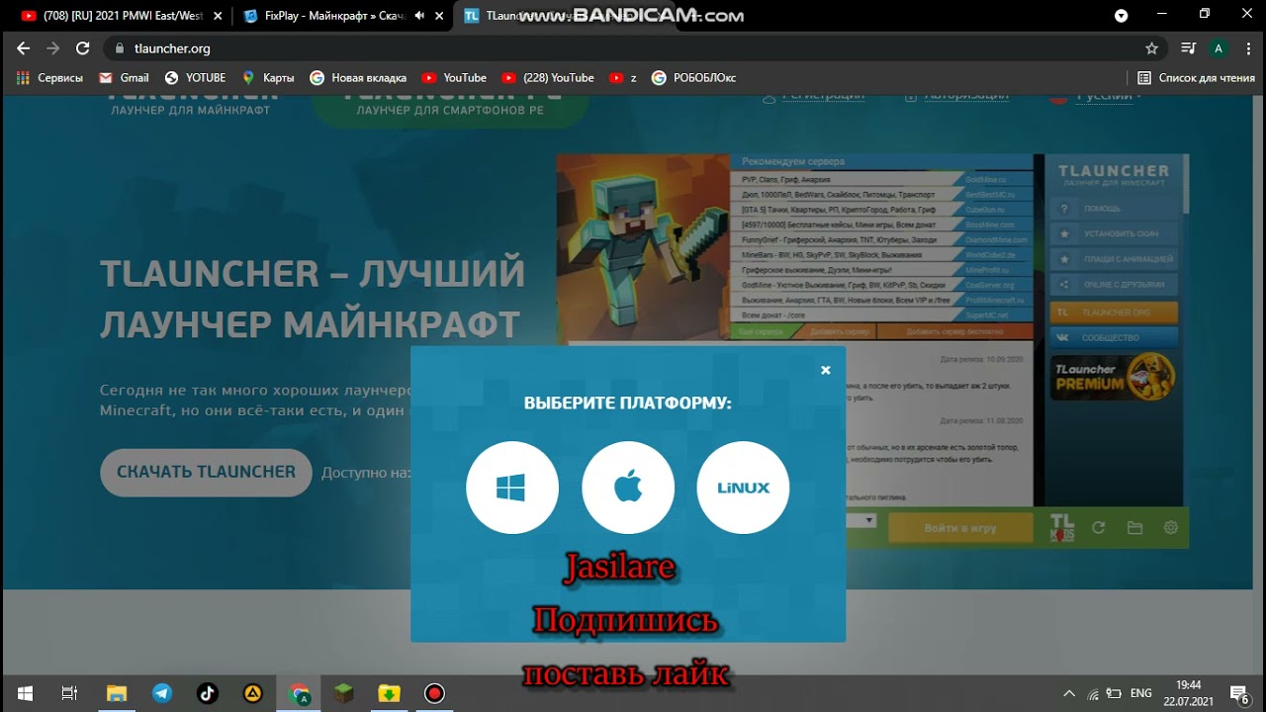Open File Explorer from the taskbar
This screenshot has height=712, width=1266.
(117, 693)
